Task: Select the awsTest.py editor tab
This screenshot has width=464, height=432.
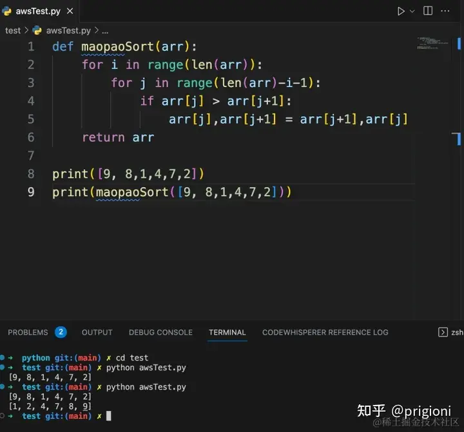Action: [x=38, y=11]
